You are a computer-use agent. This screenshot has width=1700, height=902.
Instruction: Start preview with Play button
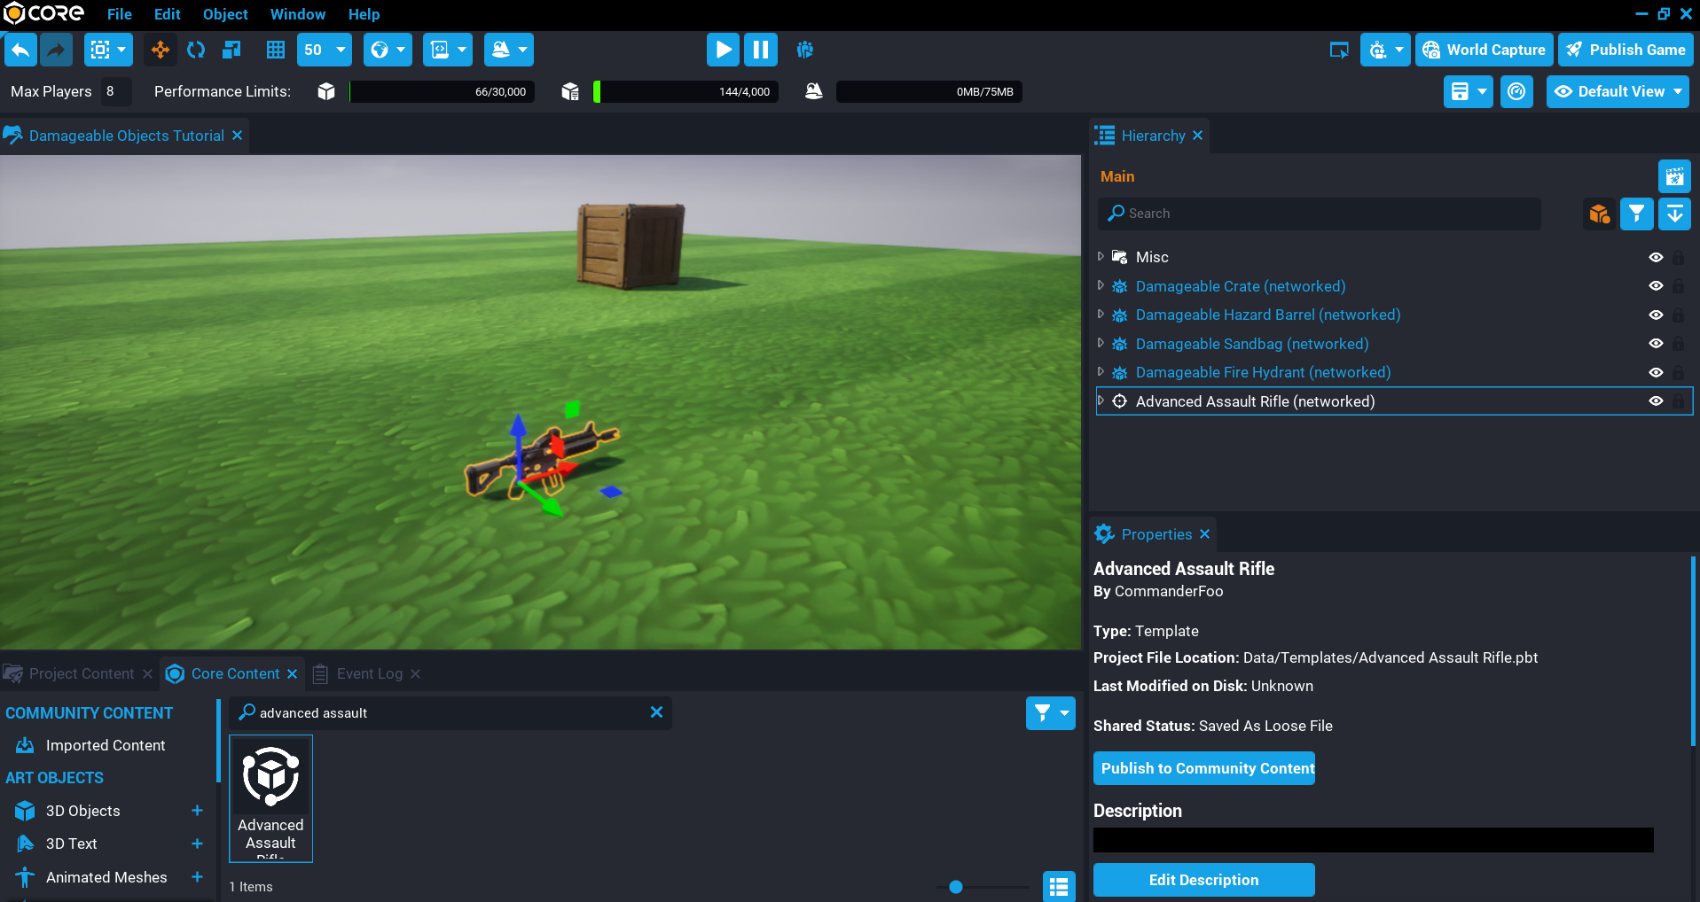723,50
